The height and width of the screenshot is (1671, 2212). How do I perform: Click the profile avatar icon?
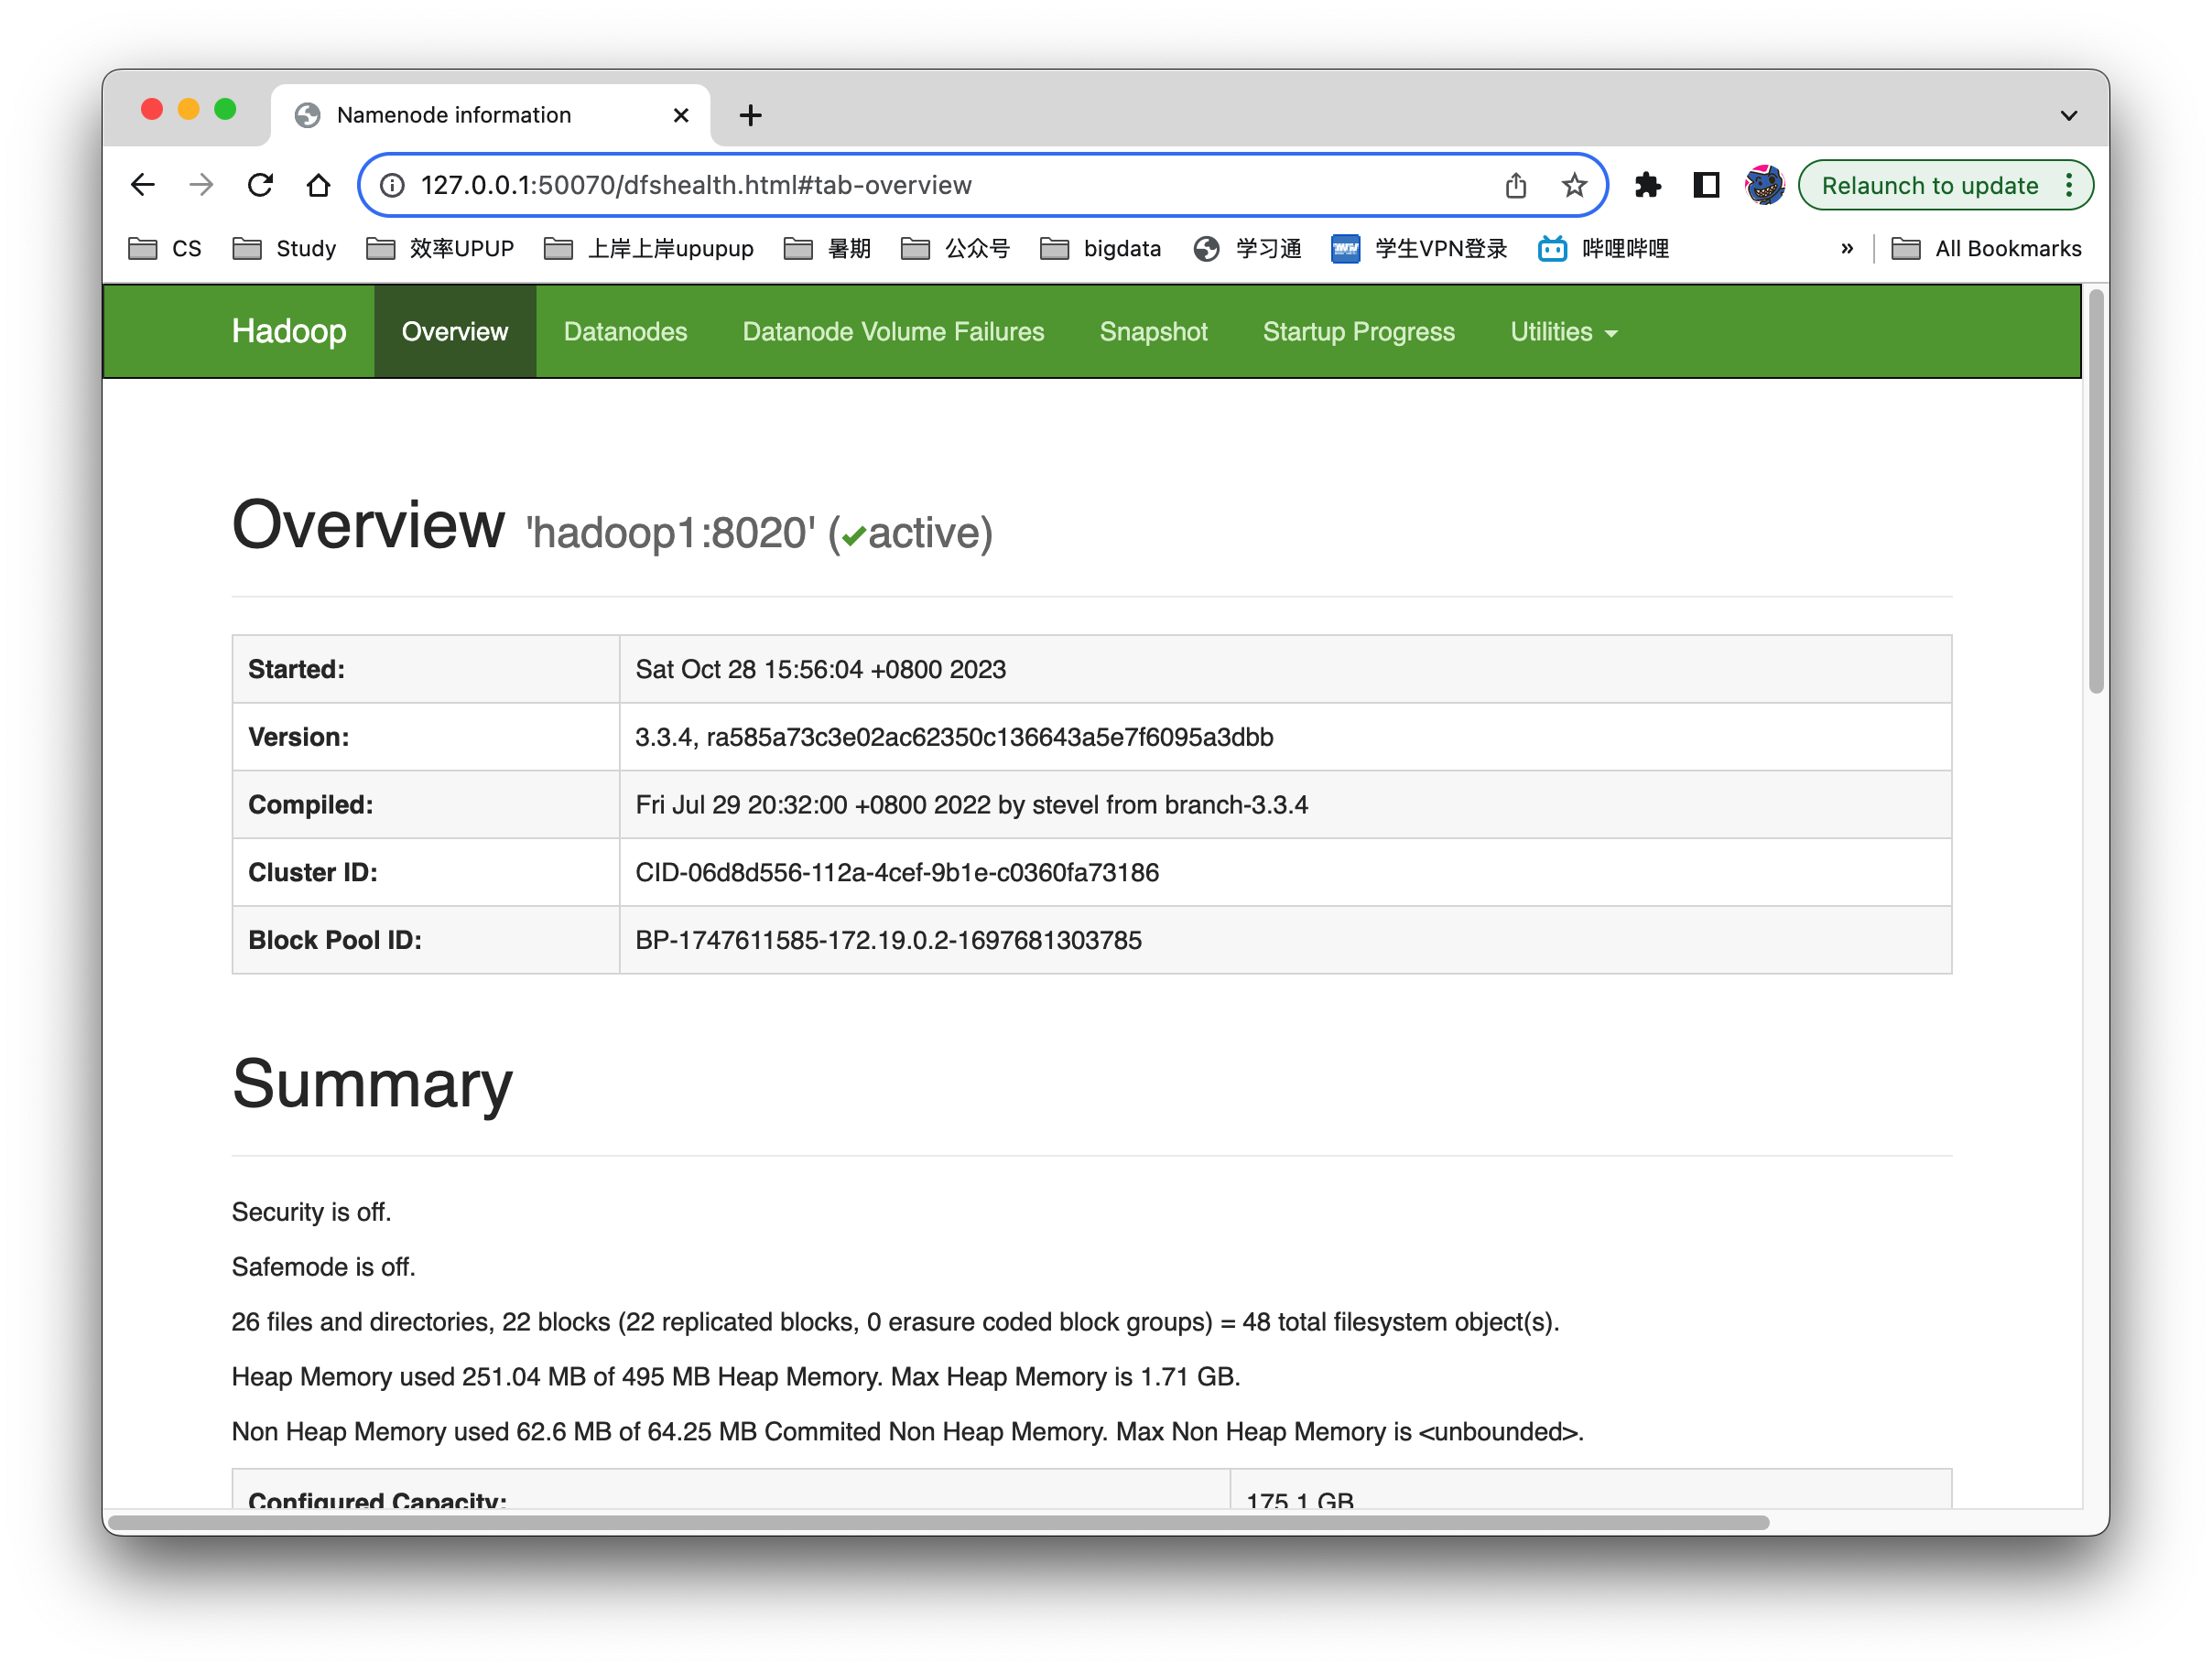click(1762, 184)
